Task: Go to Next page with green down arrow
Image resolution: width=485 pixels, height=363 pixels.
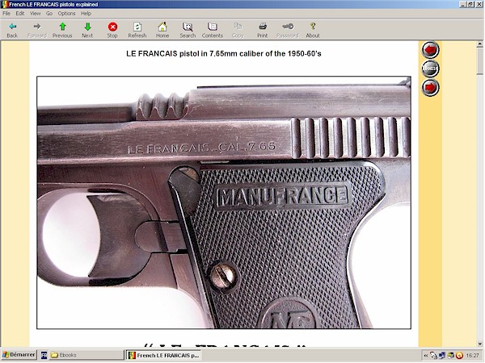Action: tap(87, 30)
